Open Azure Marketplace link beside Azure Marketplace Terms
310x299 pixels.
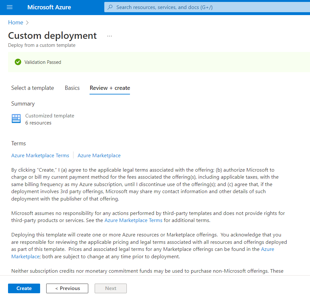point(99,156)
